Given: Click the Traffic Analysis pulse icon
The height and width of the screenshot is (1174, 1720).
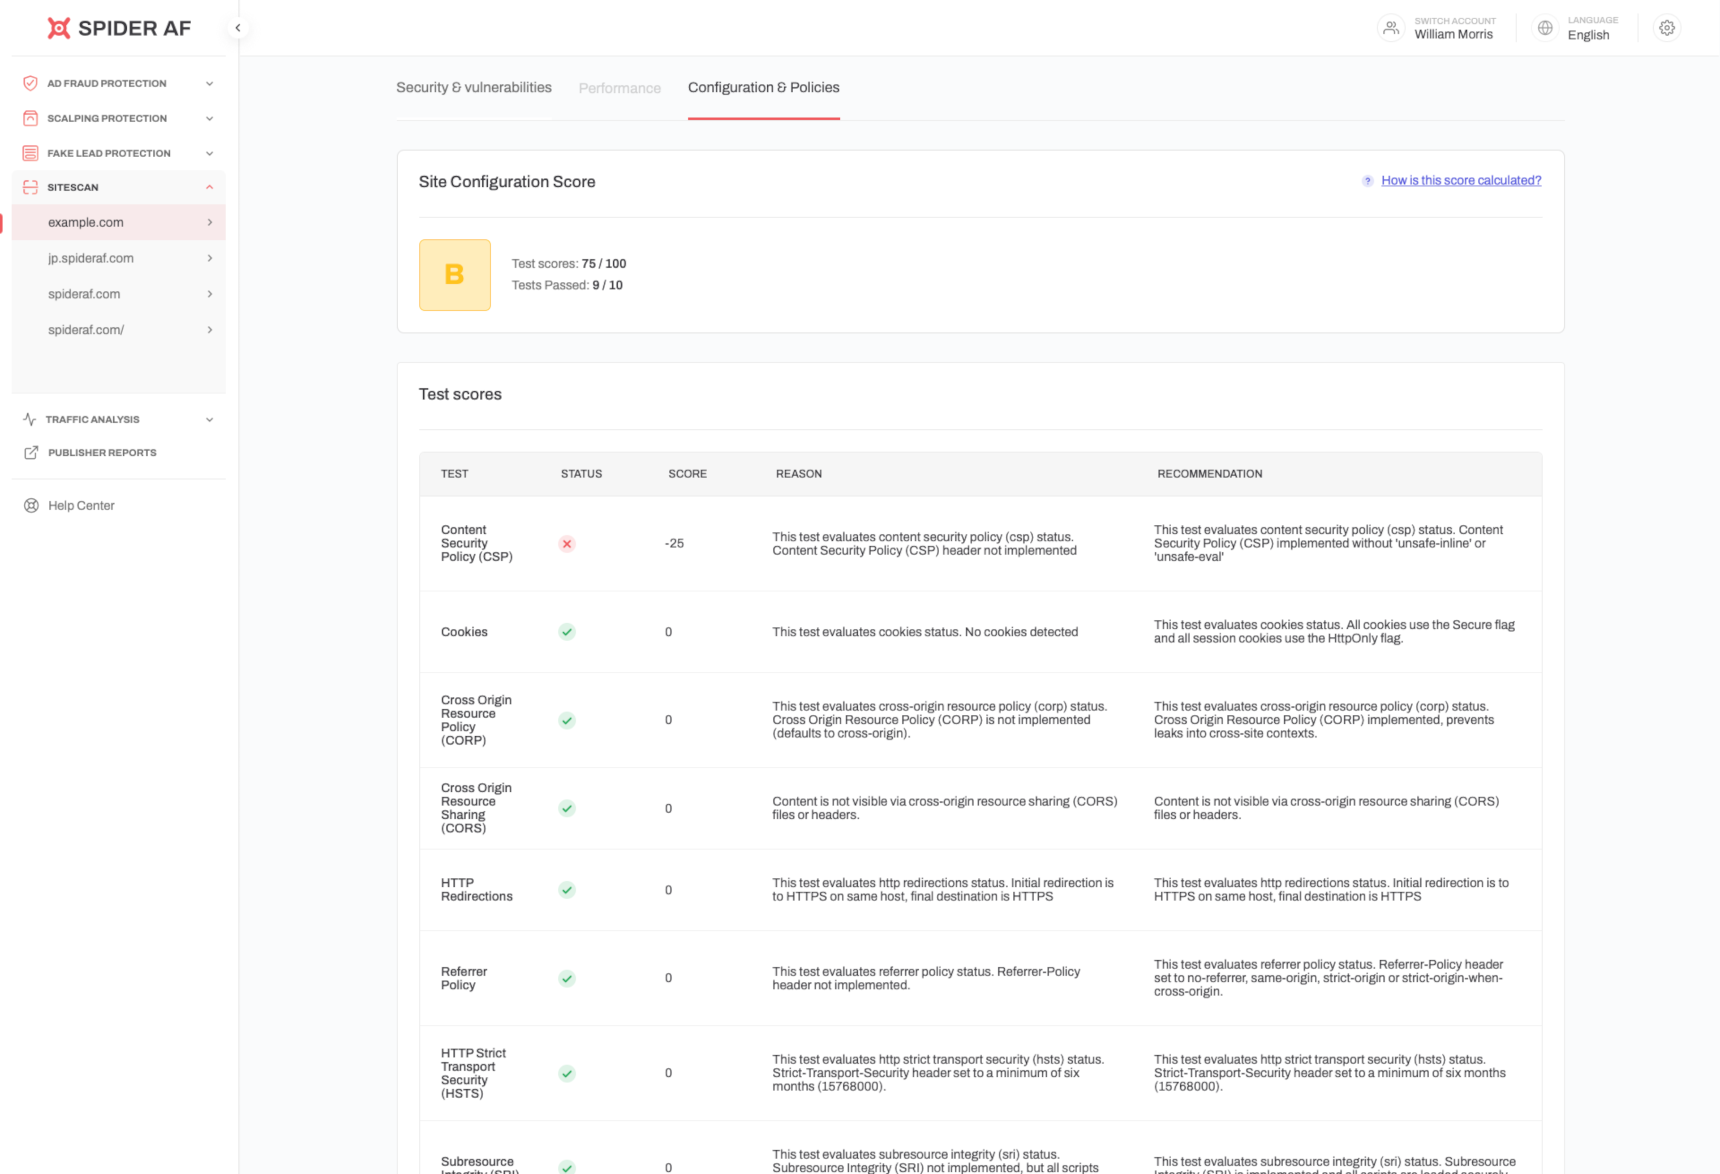Looking at the screenshot, I should [30, 419].
